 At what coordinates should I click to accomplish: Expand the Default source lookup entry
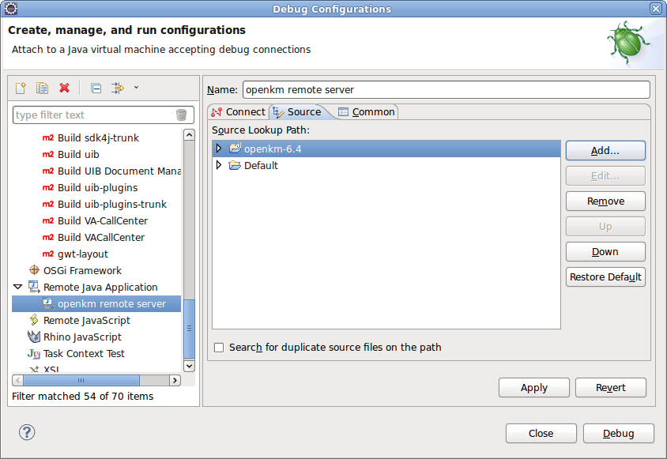click(219, 165)
